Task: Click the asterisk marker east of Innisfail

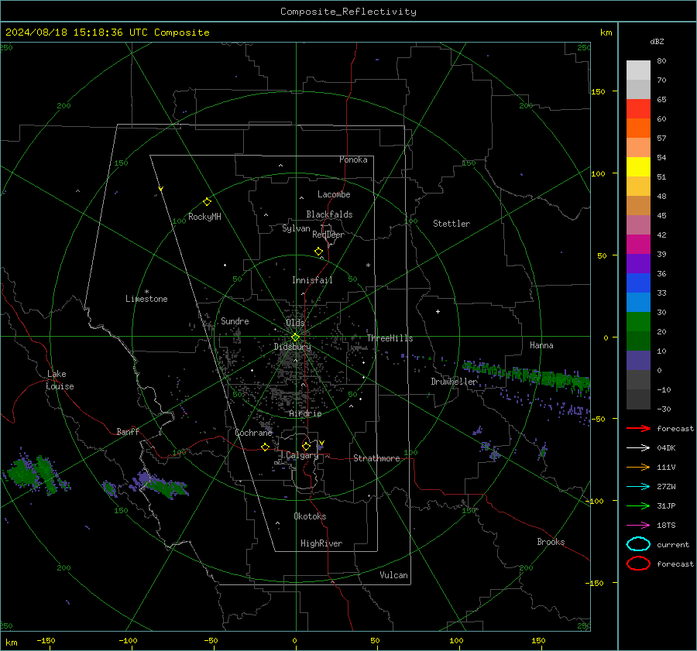Action: coord(368,266)
